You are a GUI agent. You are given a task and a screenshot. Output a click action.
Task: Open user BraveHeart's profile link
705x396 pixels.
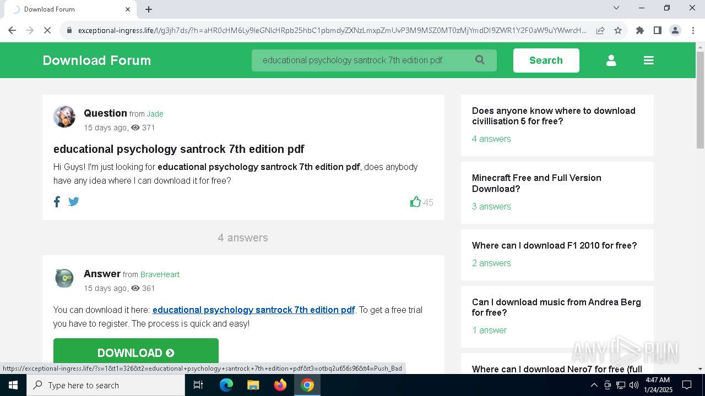click(160, 274)
